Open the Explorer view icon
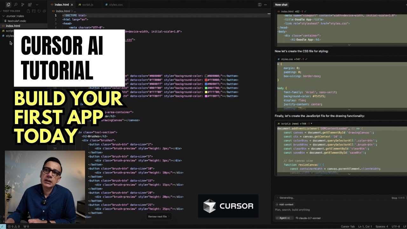407x229 pixels. 8,4
